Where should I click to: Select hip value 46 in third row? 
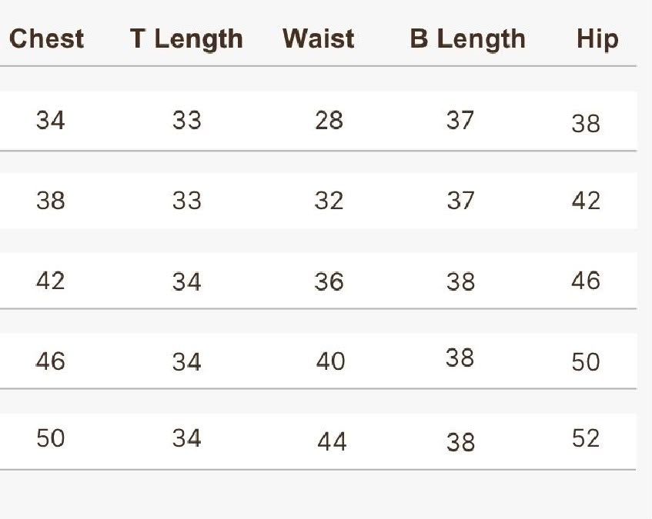tap(586, 281)
